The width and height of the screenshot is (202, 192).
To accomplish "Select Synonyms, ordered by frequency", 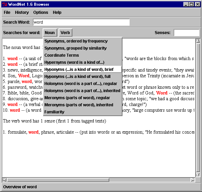I will click(x=83, y=41).
